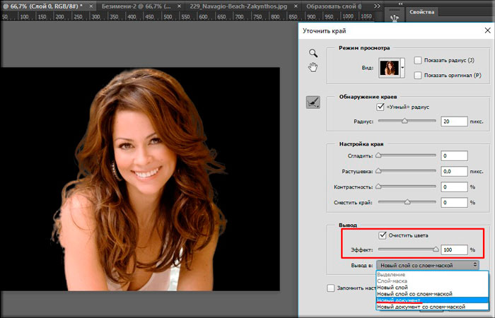Enable Показать оригинал (P) checkbox
Screen dimensions: 495x318
pos(419,75)
